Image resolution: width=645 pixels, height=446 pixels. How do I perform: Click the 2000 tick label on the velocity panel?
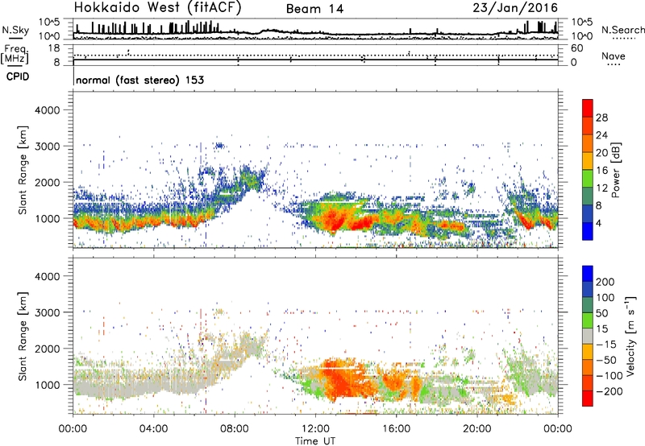pos(48,349)
